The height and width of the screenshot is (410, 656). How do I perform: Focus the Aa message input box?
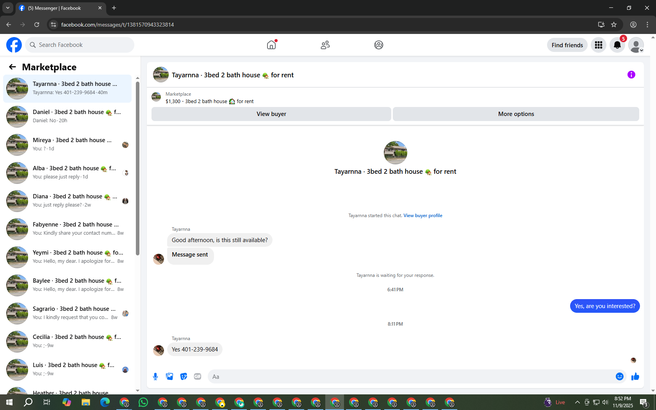(411, 376)
